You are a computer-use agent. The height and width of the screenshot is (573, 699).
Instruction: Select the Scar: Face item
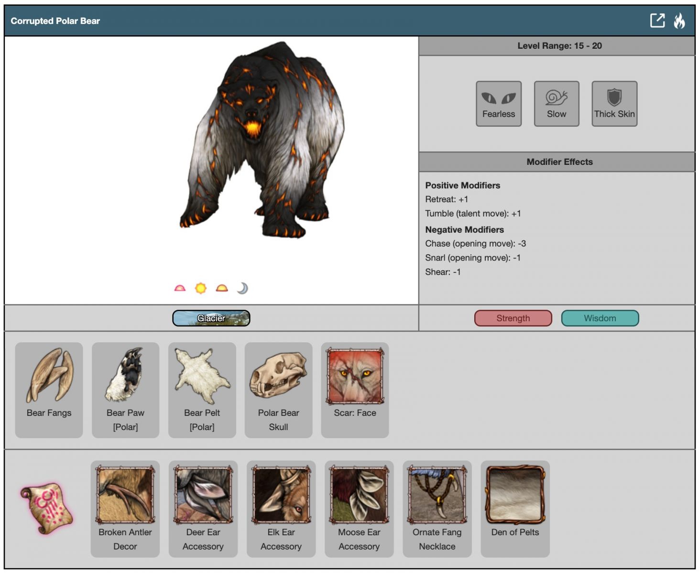355,389
